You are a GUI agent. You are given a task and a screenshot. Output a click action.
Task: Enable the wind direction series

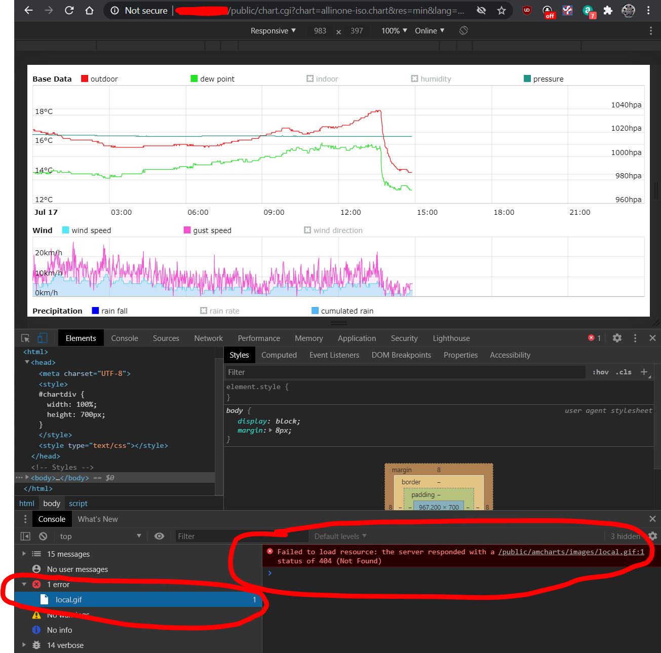[x=333, y=230]
